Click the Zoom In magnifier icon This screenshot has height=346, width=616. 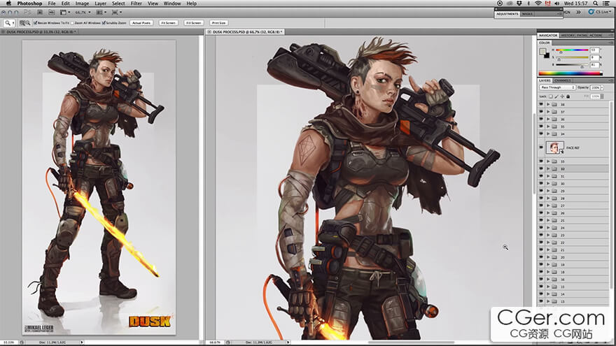[x=21, y=23]
